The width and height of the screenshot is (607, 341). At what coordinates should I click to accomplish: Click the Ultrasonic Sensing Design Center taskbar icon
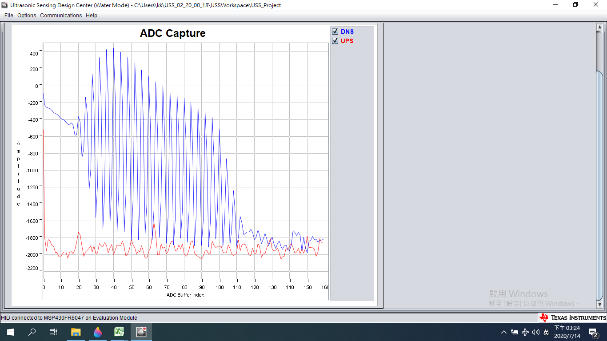[x=141, y=332]
